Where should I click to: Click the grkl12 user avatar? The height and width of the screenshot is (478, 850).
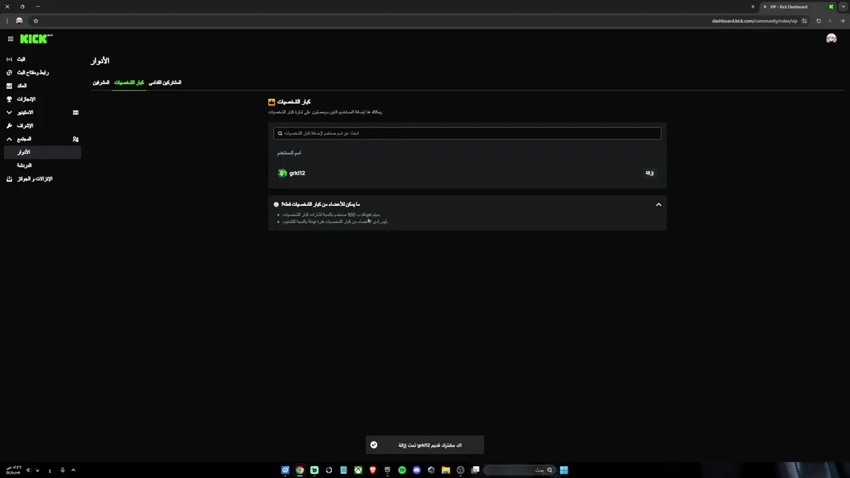coord(282,173)
